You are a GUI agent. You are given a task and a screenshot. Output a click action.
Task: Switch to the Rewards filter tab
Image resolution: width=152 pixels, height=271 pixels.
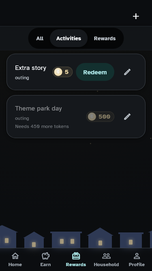pyautogui.click(x=105, y=38)
